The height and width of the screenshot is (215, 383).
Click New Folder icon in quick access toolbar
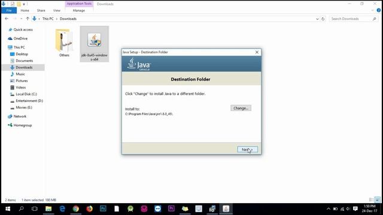coord(19,4)
